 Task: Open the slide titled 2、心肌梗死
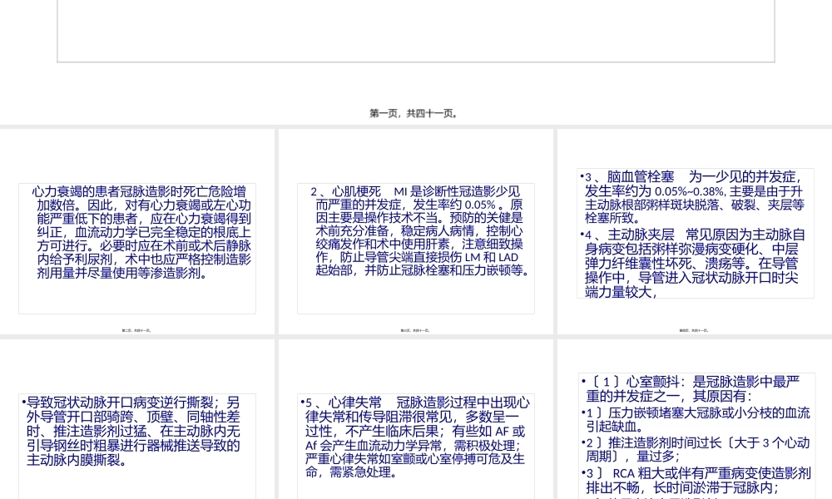(416, 231)
